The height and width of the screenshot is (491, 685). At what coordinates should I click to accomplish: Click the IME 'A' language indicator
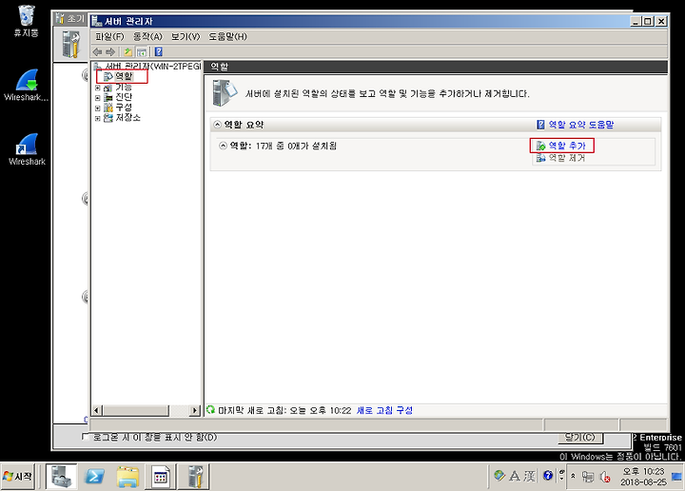click(514, 476)
